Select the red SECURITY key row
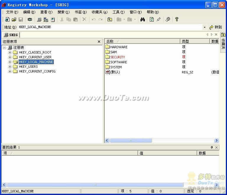Image resolution: width=227 pixels, height=195 pixels. (x=162, y=57)
